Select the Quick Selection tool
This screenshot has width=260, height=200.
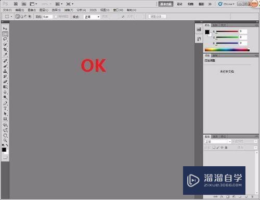pyautogui.click(x=5, y=44)
